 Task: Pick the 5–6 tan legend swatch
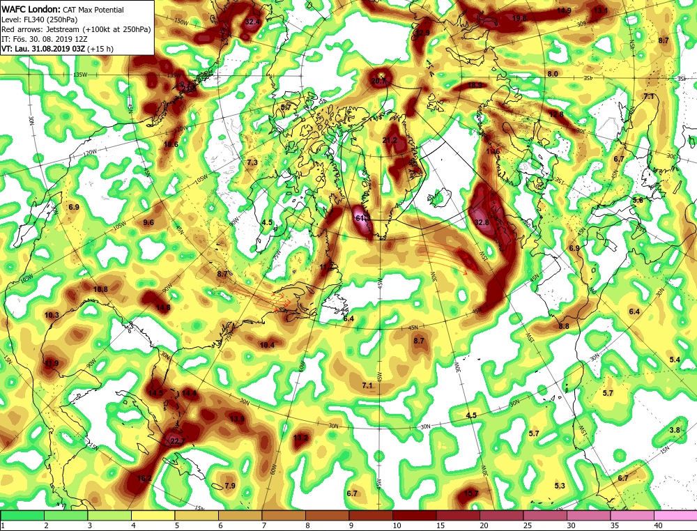(x=197, y=516)
